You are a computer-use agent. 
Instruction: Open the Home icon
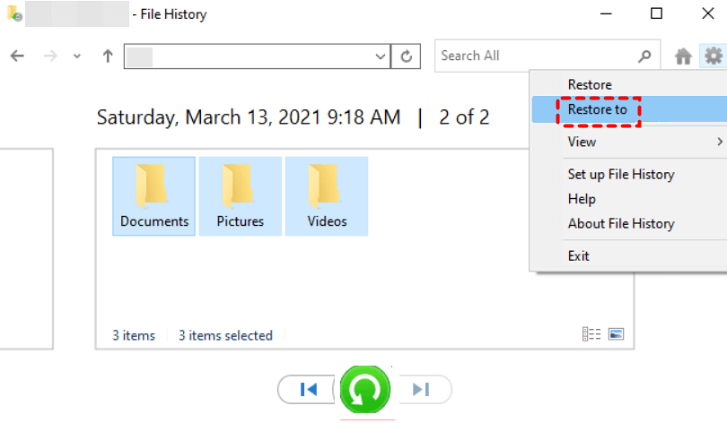tap(683, 56)
